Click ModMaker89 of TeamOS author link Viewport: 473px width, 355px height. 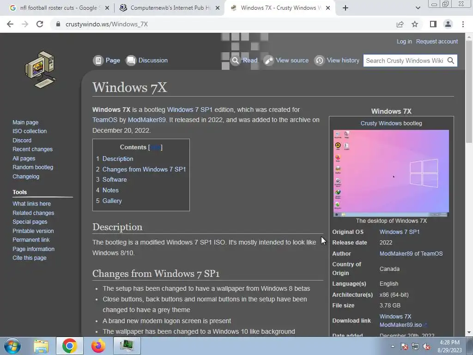click(x=411, y=254)
